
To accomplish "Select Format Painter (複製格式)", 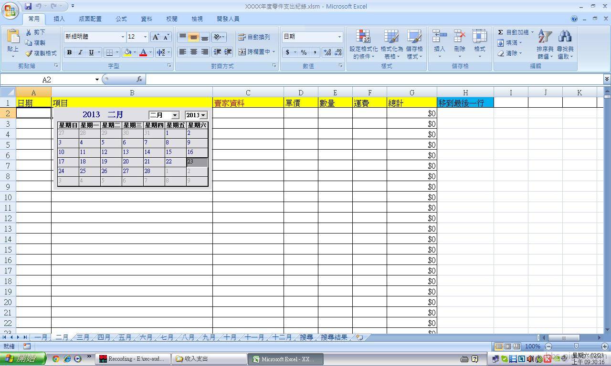I will coord(41,53).
